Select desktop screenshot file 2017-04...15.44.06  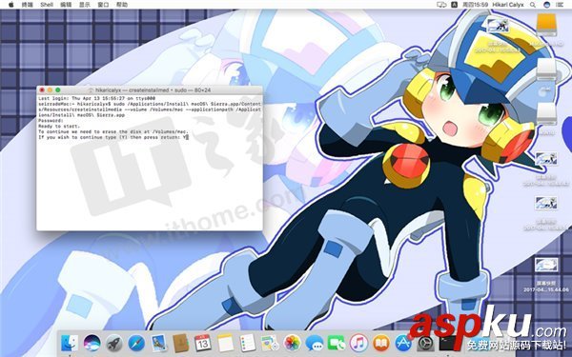[x=546, y=266]
